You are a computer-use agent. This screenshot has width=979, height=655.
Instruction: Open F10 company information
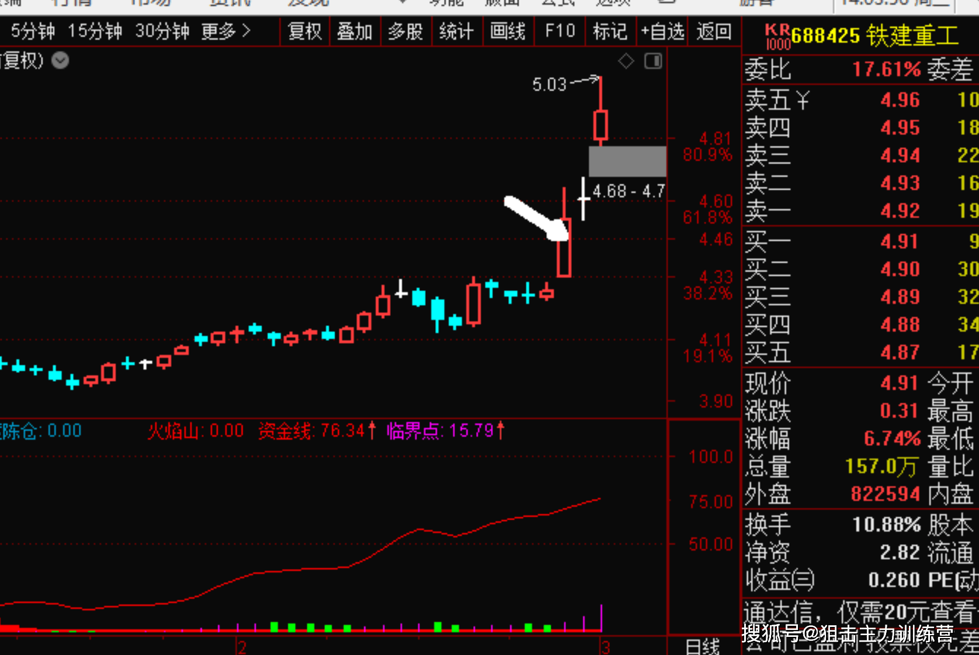click(560, 31)
